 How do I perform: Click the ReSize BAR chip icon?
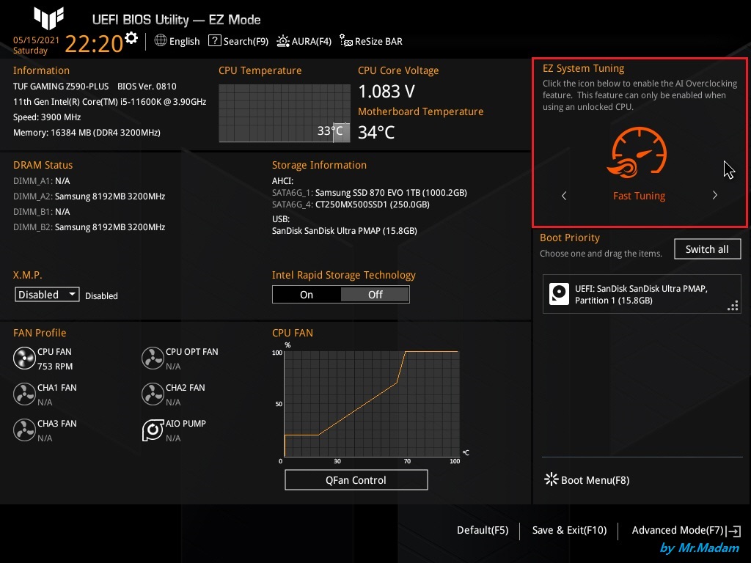[346, 41]
